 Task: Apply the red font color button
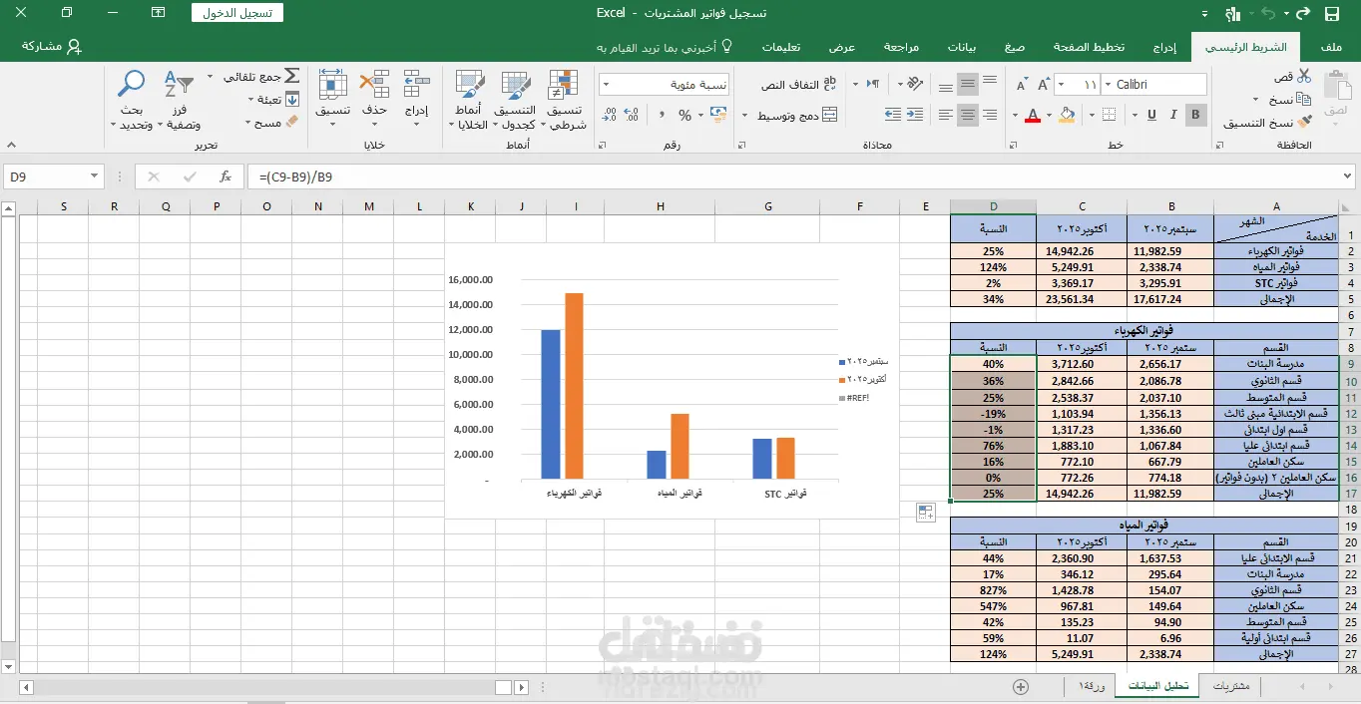click(x=1034, y=115)
